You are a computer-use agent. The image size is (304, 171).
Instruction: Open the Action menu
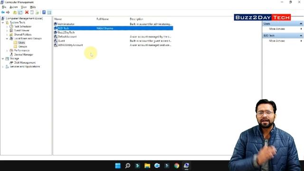pos(14,7)
